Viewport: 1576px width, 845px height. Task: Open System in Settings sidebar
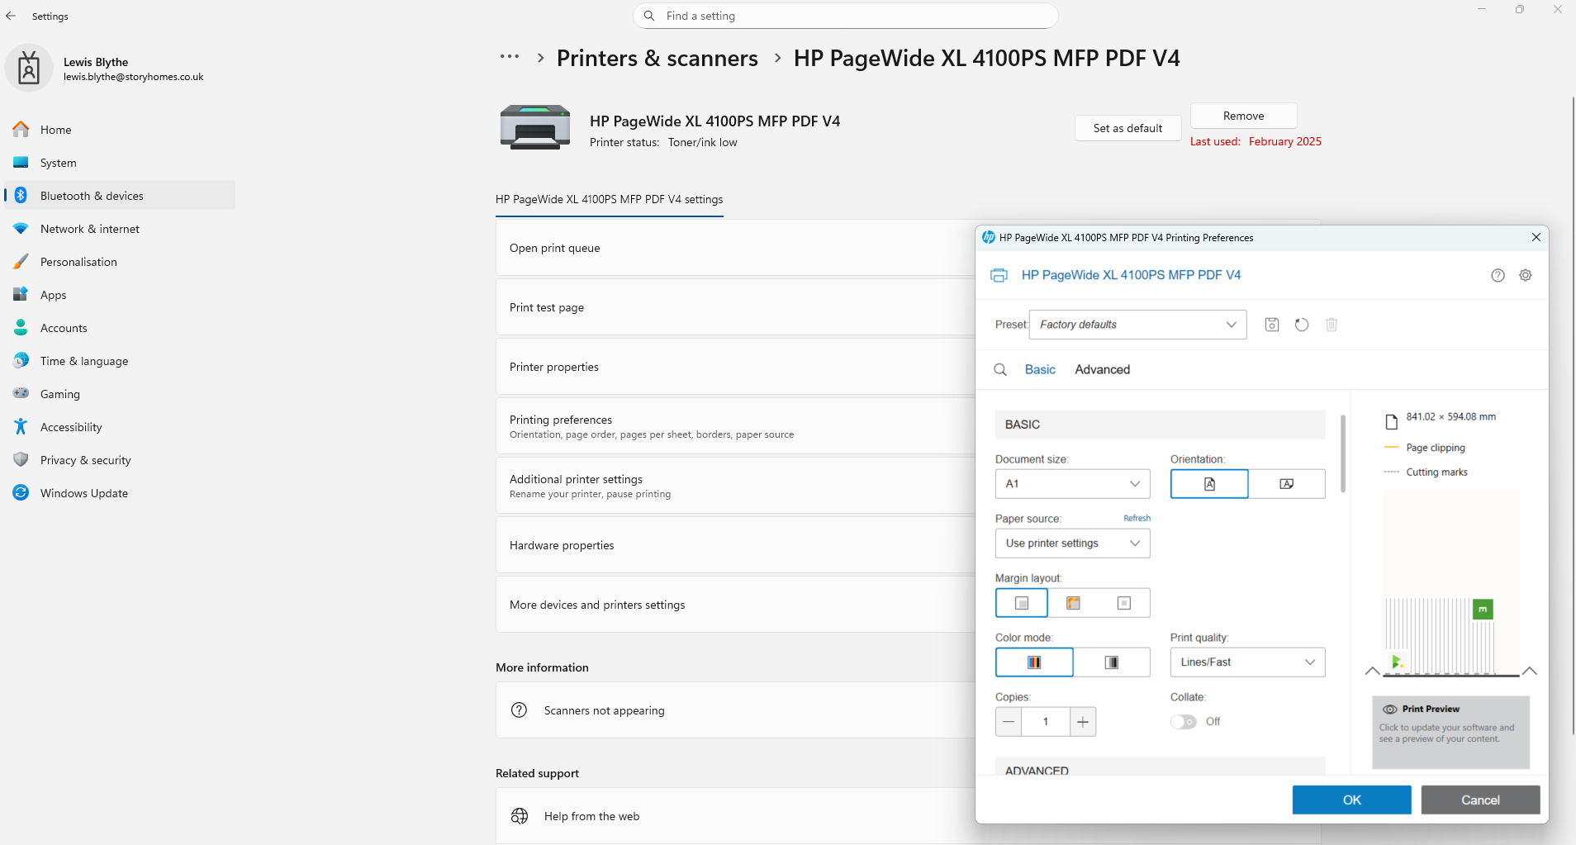click(120, 163)
